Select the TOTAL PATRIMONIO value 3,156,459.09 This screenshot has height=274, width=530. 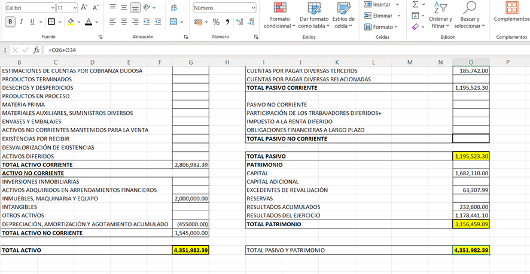[x=471, y=224]
